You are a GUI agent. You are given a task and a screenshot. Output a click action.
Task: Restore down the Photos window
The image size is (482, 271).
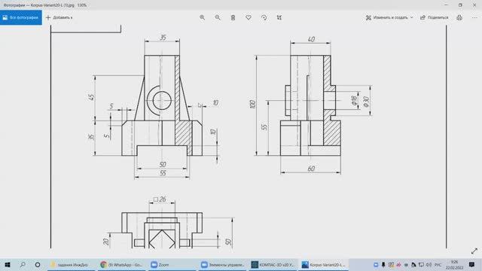tap(460, 5)
